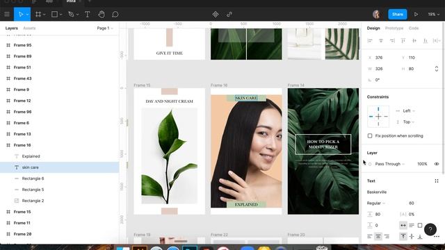The width and height of the screenshot is (445, 250).
Task: Select the Pen tool
Action: point(71,14)
